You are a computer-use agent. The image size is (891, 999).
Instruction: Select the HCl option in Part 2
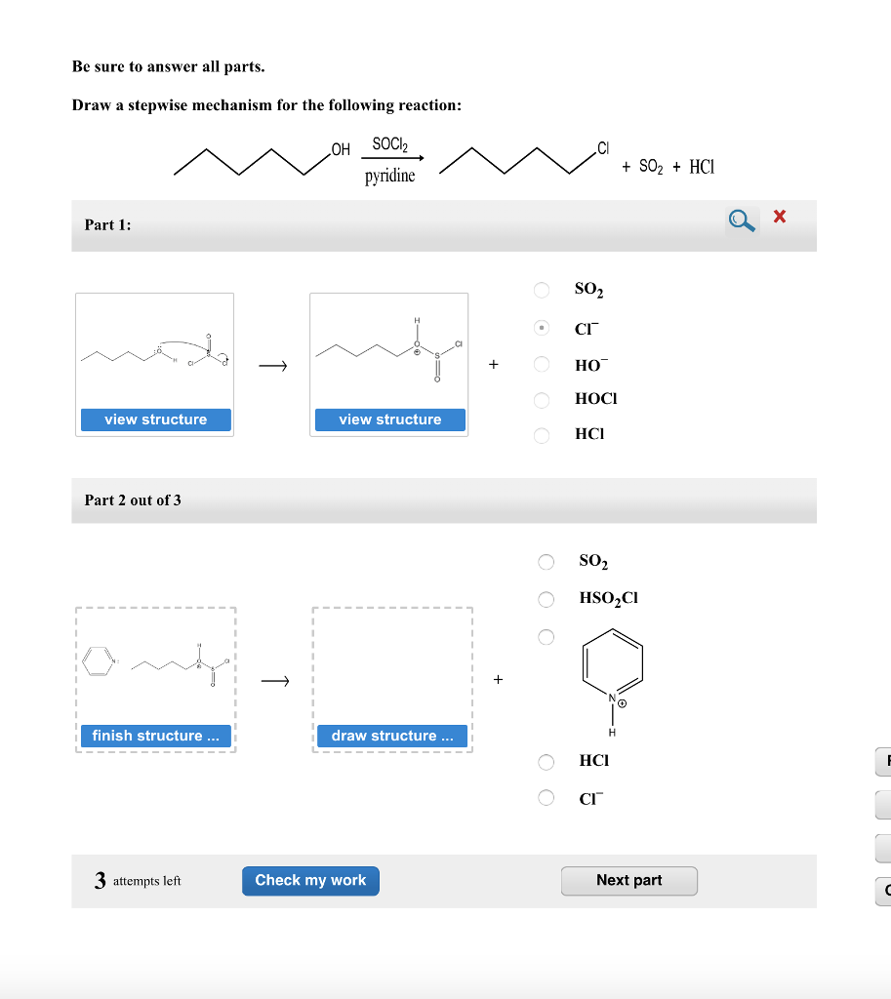pyautogui.click(x=546, y=762)
